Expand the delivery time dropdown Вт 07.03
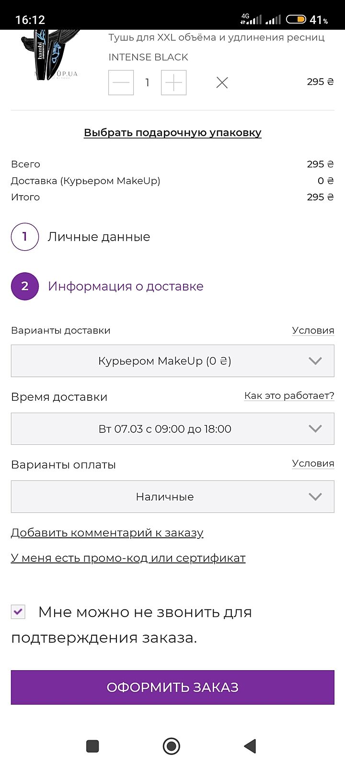The image size is (345, 767). 172,429
